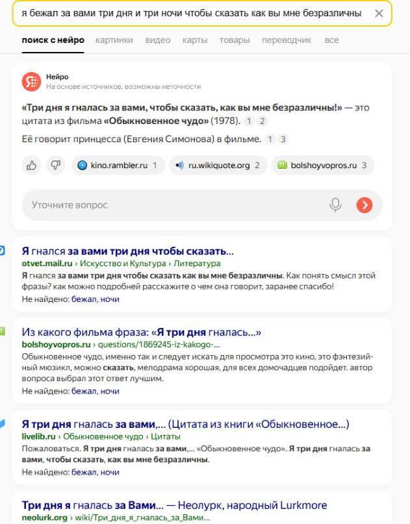Open the 'товары' tab
410x524 pixels.
pos(235,40)
